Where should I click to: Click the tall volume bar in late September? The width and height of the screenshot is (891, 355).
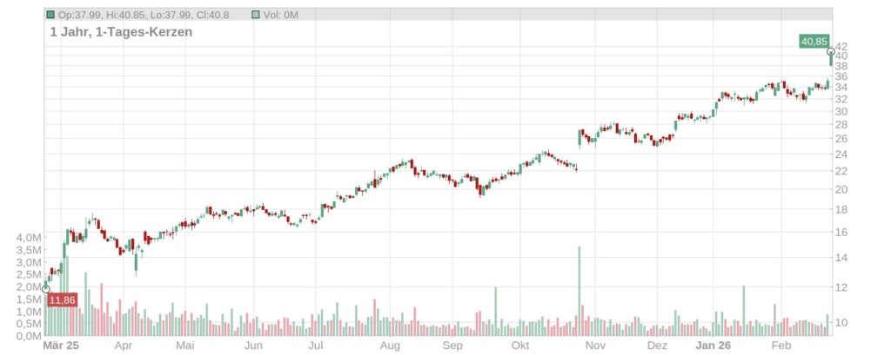pos(495,311)
